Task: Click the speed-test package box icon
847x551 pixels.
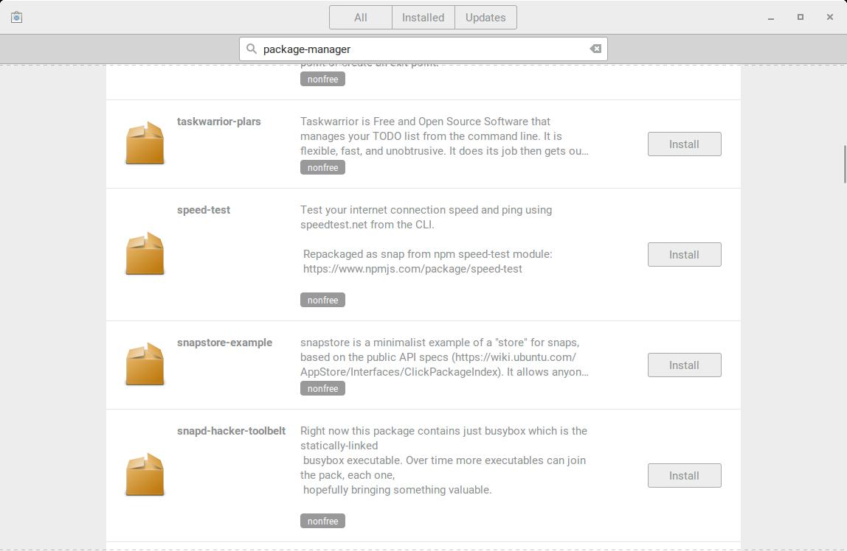Action: point(145,254)
